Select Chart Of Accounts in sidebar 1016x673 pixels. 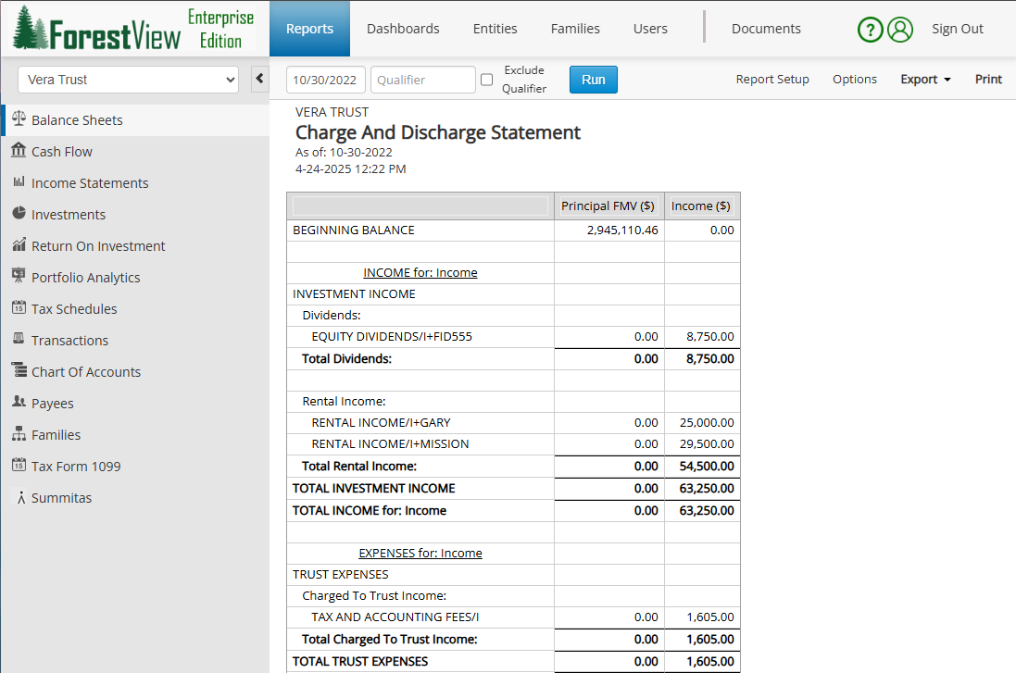point(86,371)
